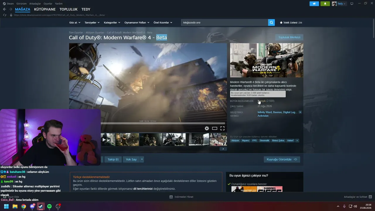
Task: Select the Nişancı tag
Action: [246, 141]
